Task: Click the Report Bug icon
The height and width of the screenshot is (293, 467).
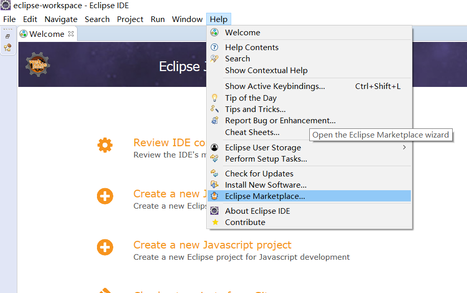Action: pyautogui.click(x=214, y=121)
